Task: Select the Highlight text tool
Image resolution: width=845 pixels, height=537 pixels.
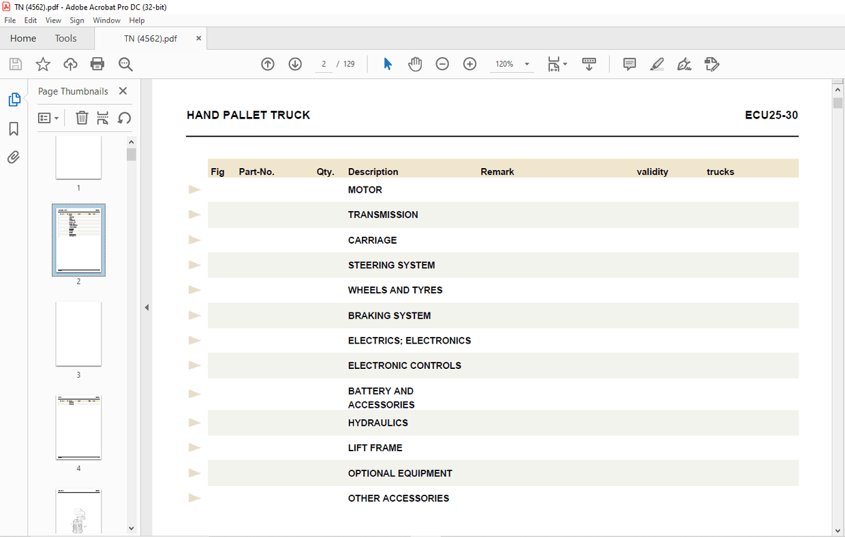Action: [657, 64]
